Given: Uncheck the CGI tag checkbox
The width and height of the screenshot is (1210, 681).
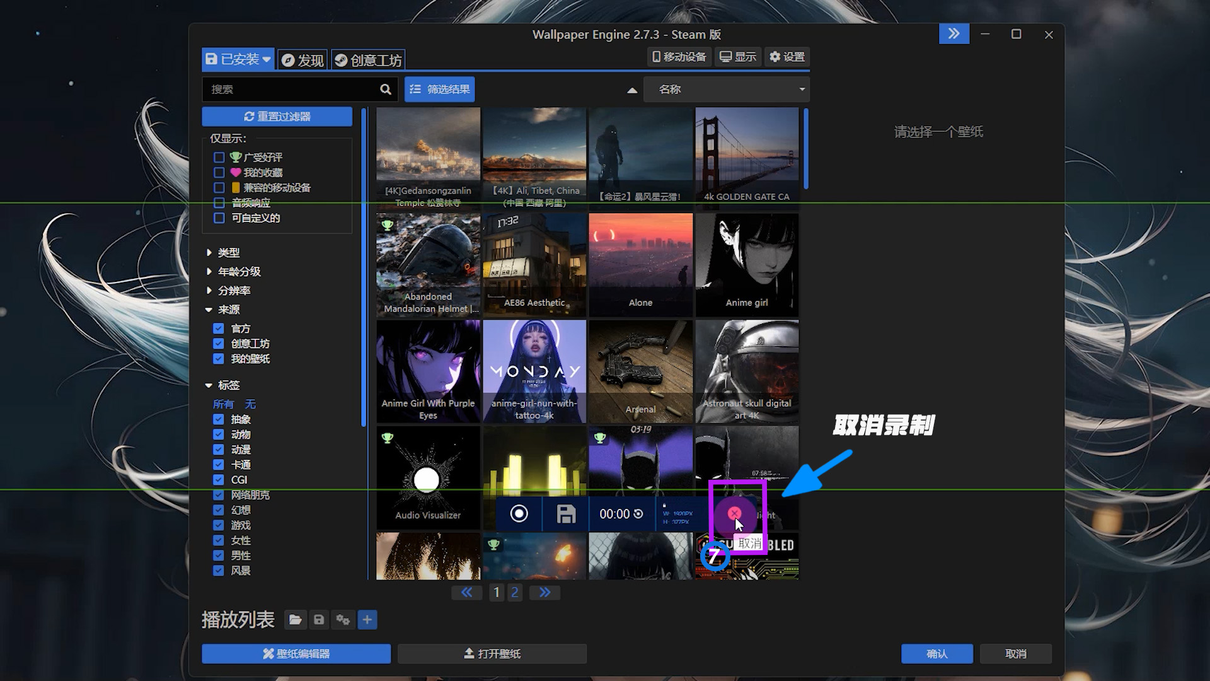Looking at the screenshot, I should tap(219, 480).
